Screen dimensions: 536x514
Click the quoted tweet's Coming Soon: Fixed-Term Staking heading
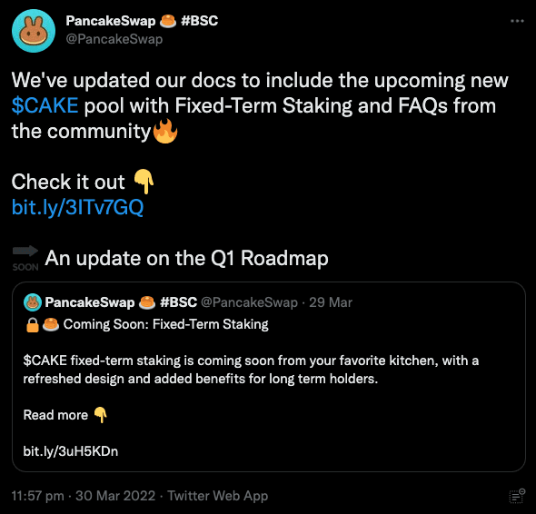click(165, 324)
